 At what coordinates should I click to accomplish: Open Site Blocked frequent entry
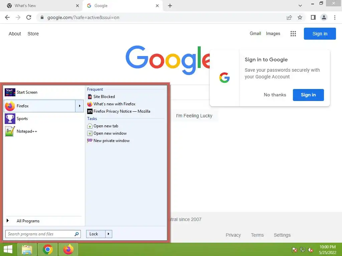click(x=126, y=97)
